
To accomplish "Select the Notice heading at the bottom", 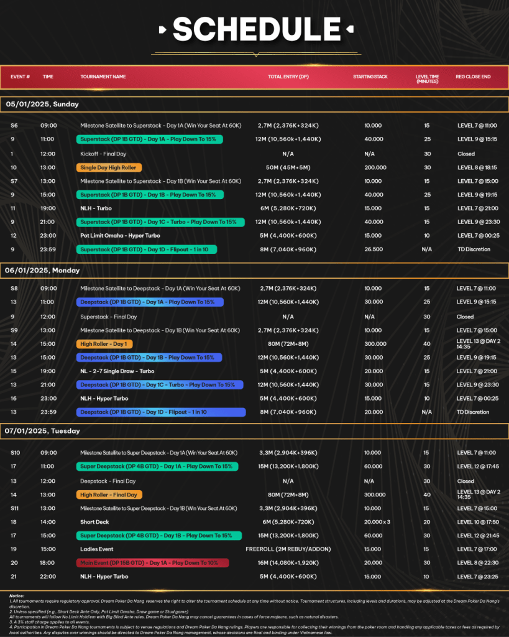I will 17,595.
